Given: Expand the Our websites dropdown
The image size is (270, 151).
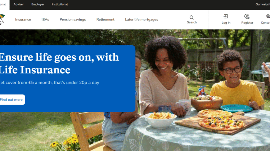Looking at the screenshot, I should pyautogui.click(x=263, y=4).
